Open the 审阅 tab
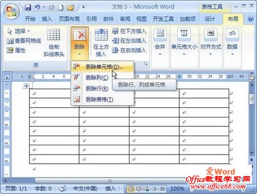Viewport: 257px width, 194px height. [125, 19]
